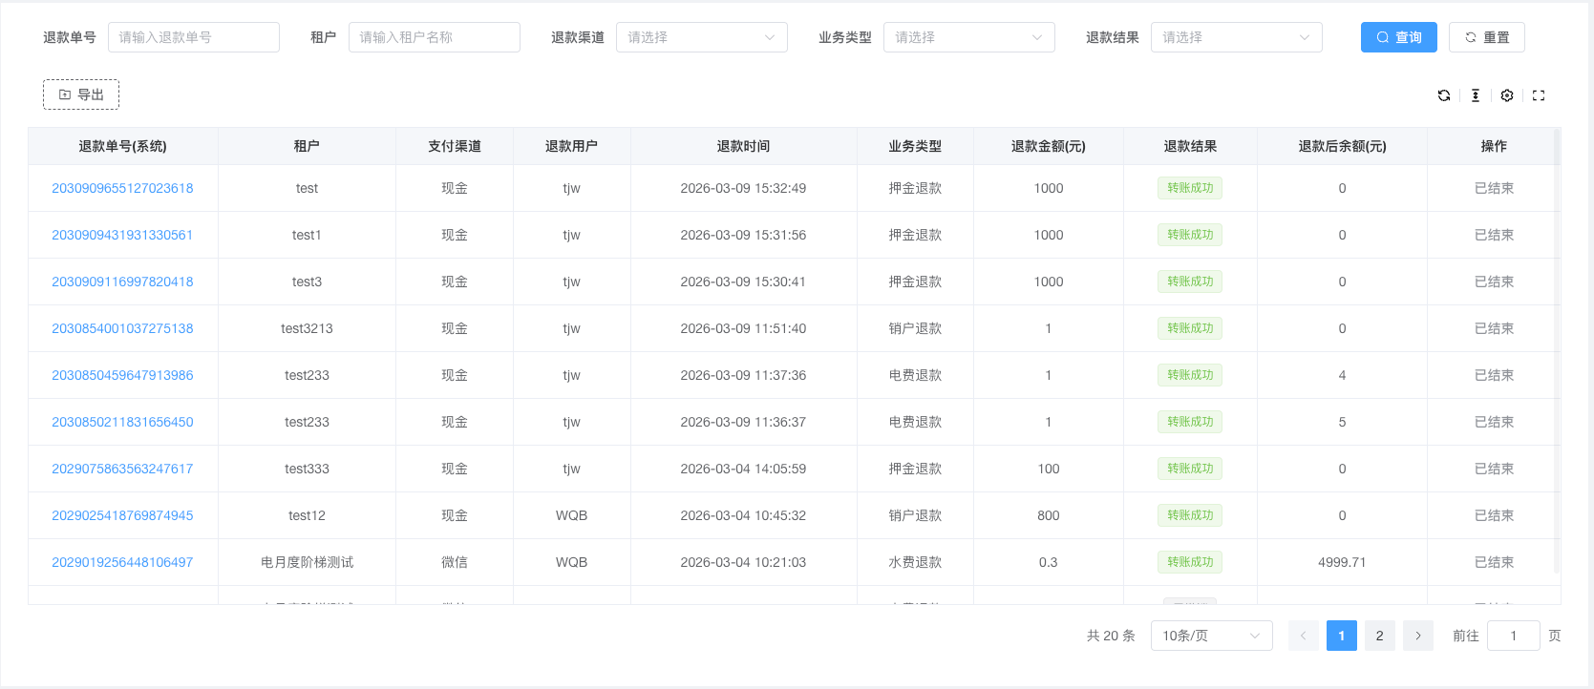
Task: Open refund order 2029025418769874945
Action: [x=122, y=515]
